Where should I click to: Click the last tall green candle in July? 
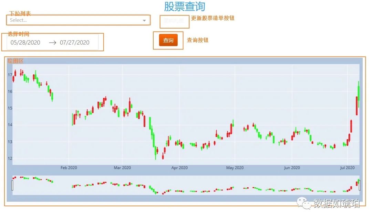[x=359, y=94]
